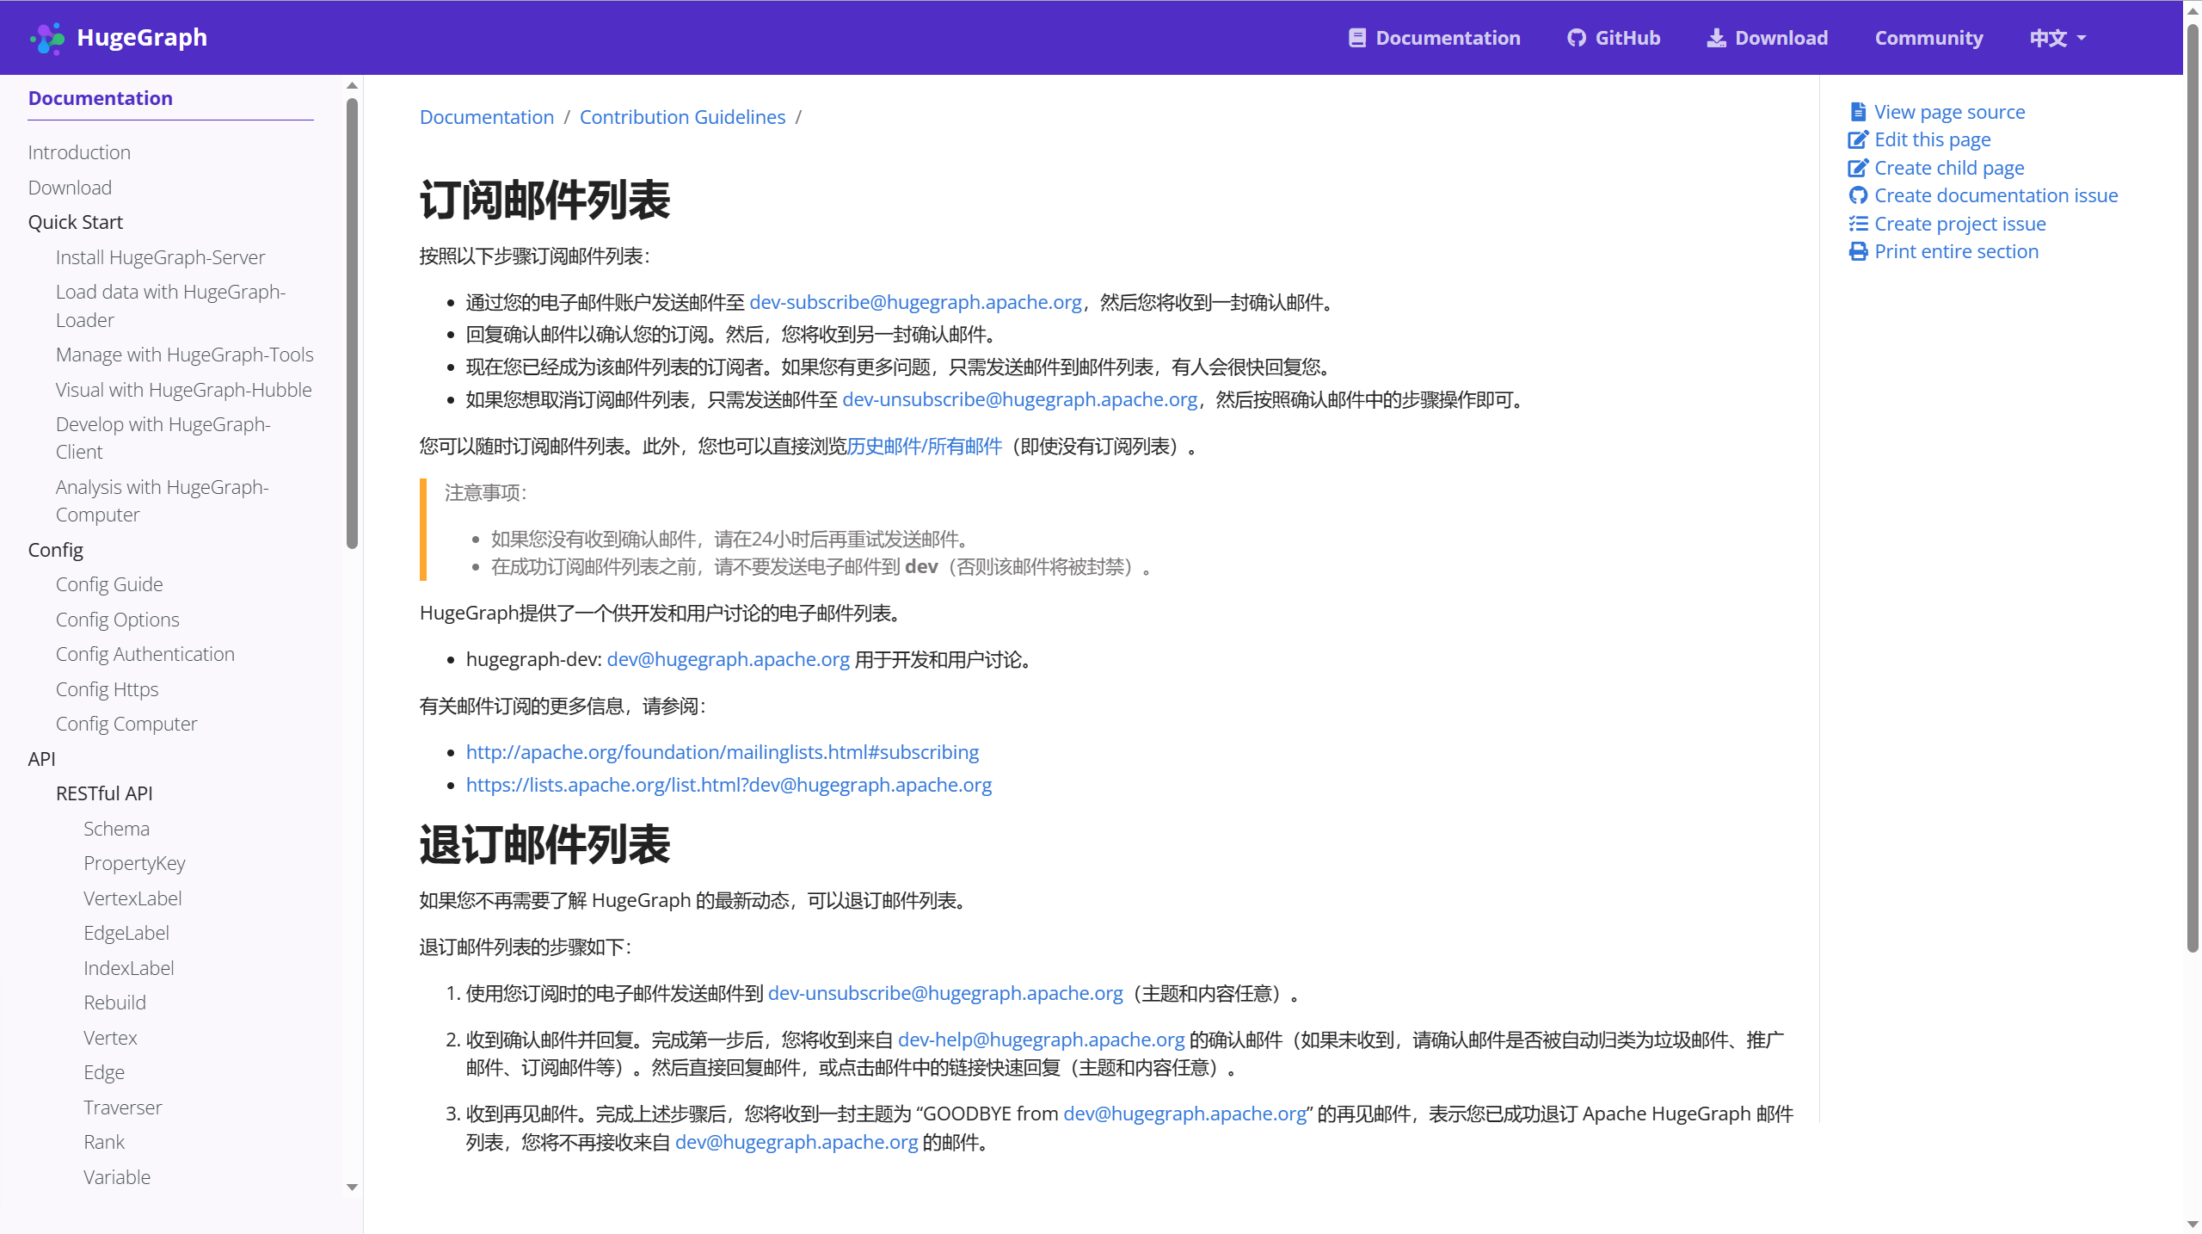Collapse the Quick Start sidebar section
Image resolution: width=2202 pixels, height=1234 pixels.
[76, 222]
